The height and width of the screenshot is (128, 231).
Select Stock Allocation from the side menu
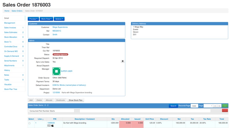click(11, 37)
